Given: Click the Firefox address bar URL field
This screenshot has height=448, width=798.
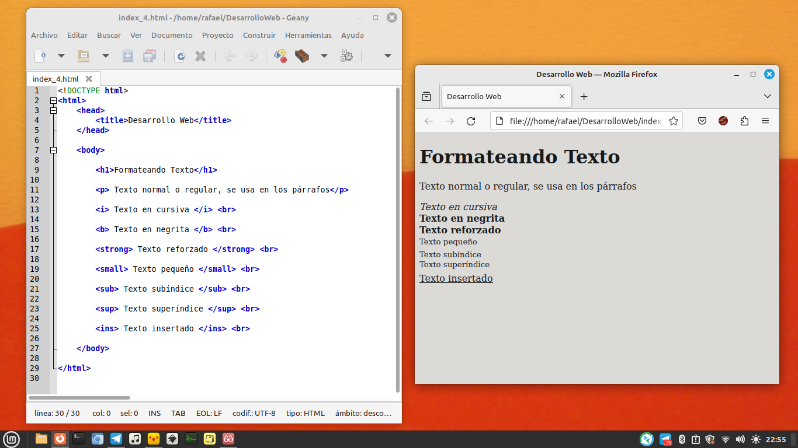Looking at the screenshot, I should click(x=587, y=121).
